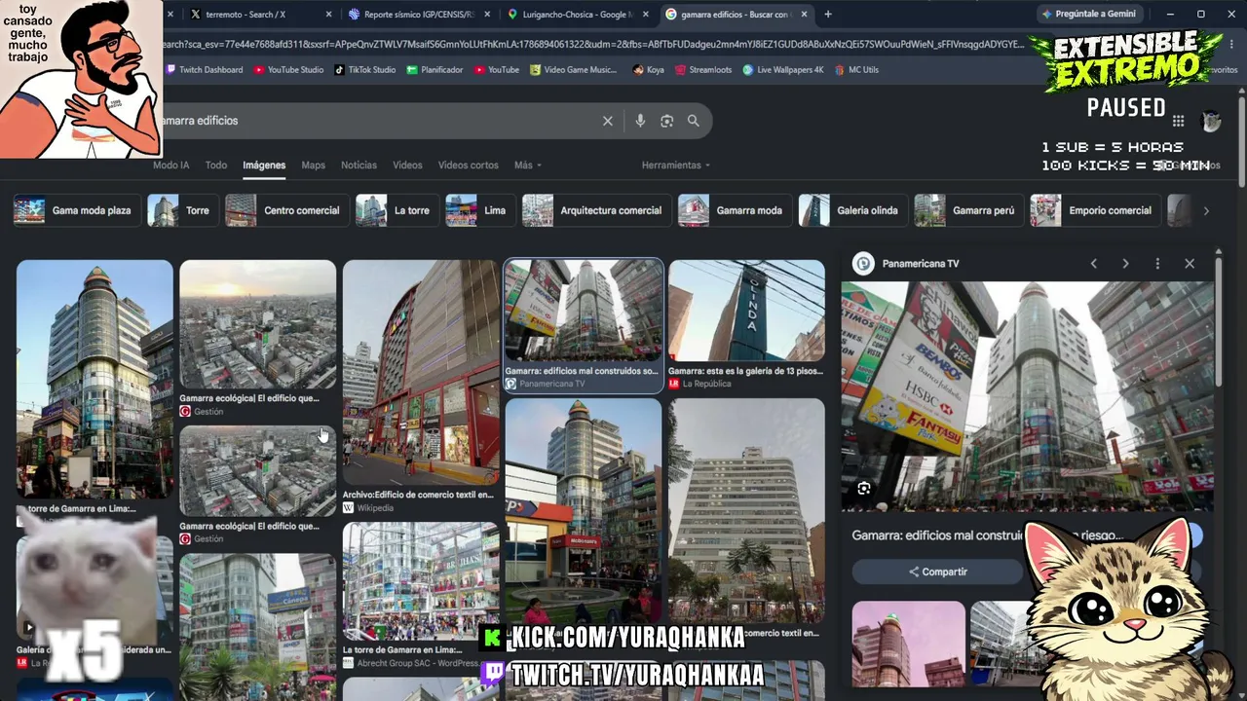Viewport: 1247px width, 701px height.
Task: Open the Google apps grid
Action: (1178, 121)
